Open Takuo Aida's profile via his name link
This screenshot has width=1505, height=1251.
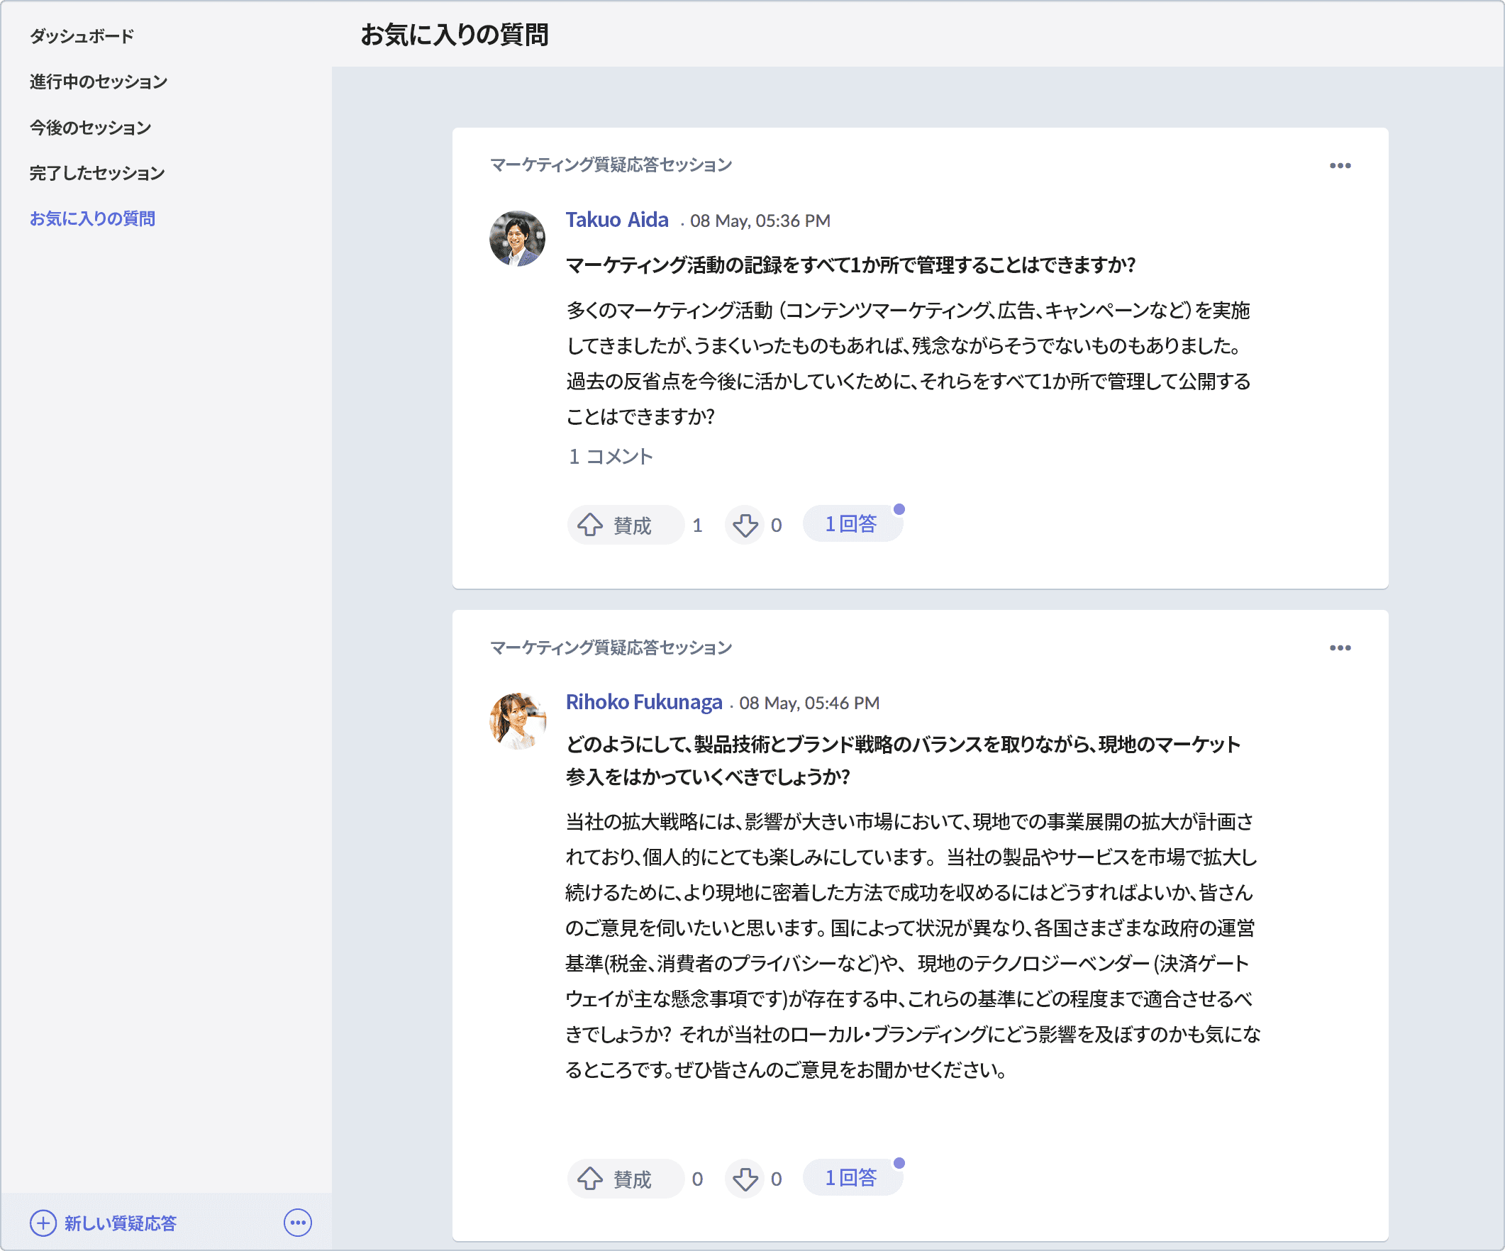pos(616,220)
